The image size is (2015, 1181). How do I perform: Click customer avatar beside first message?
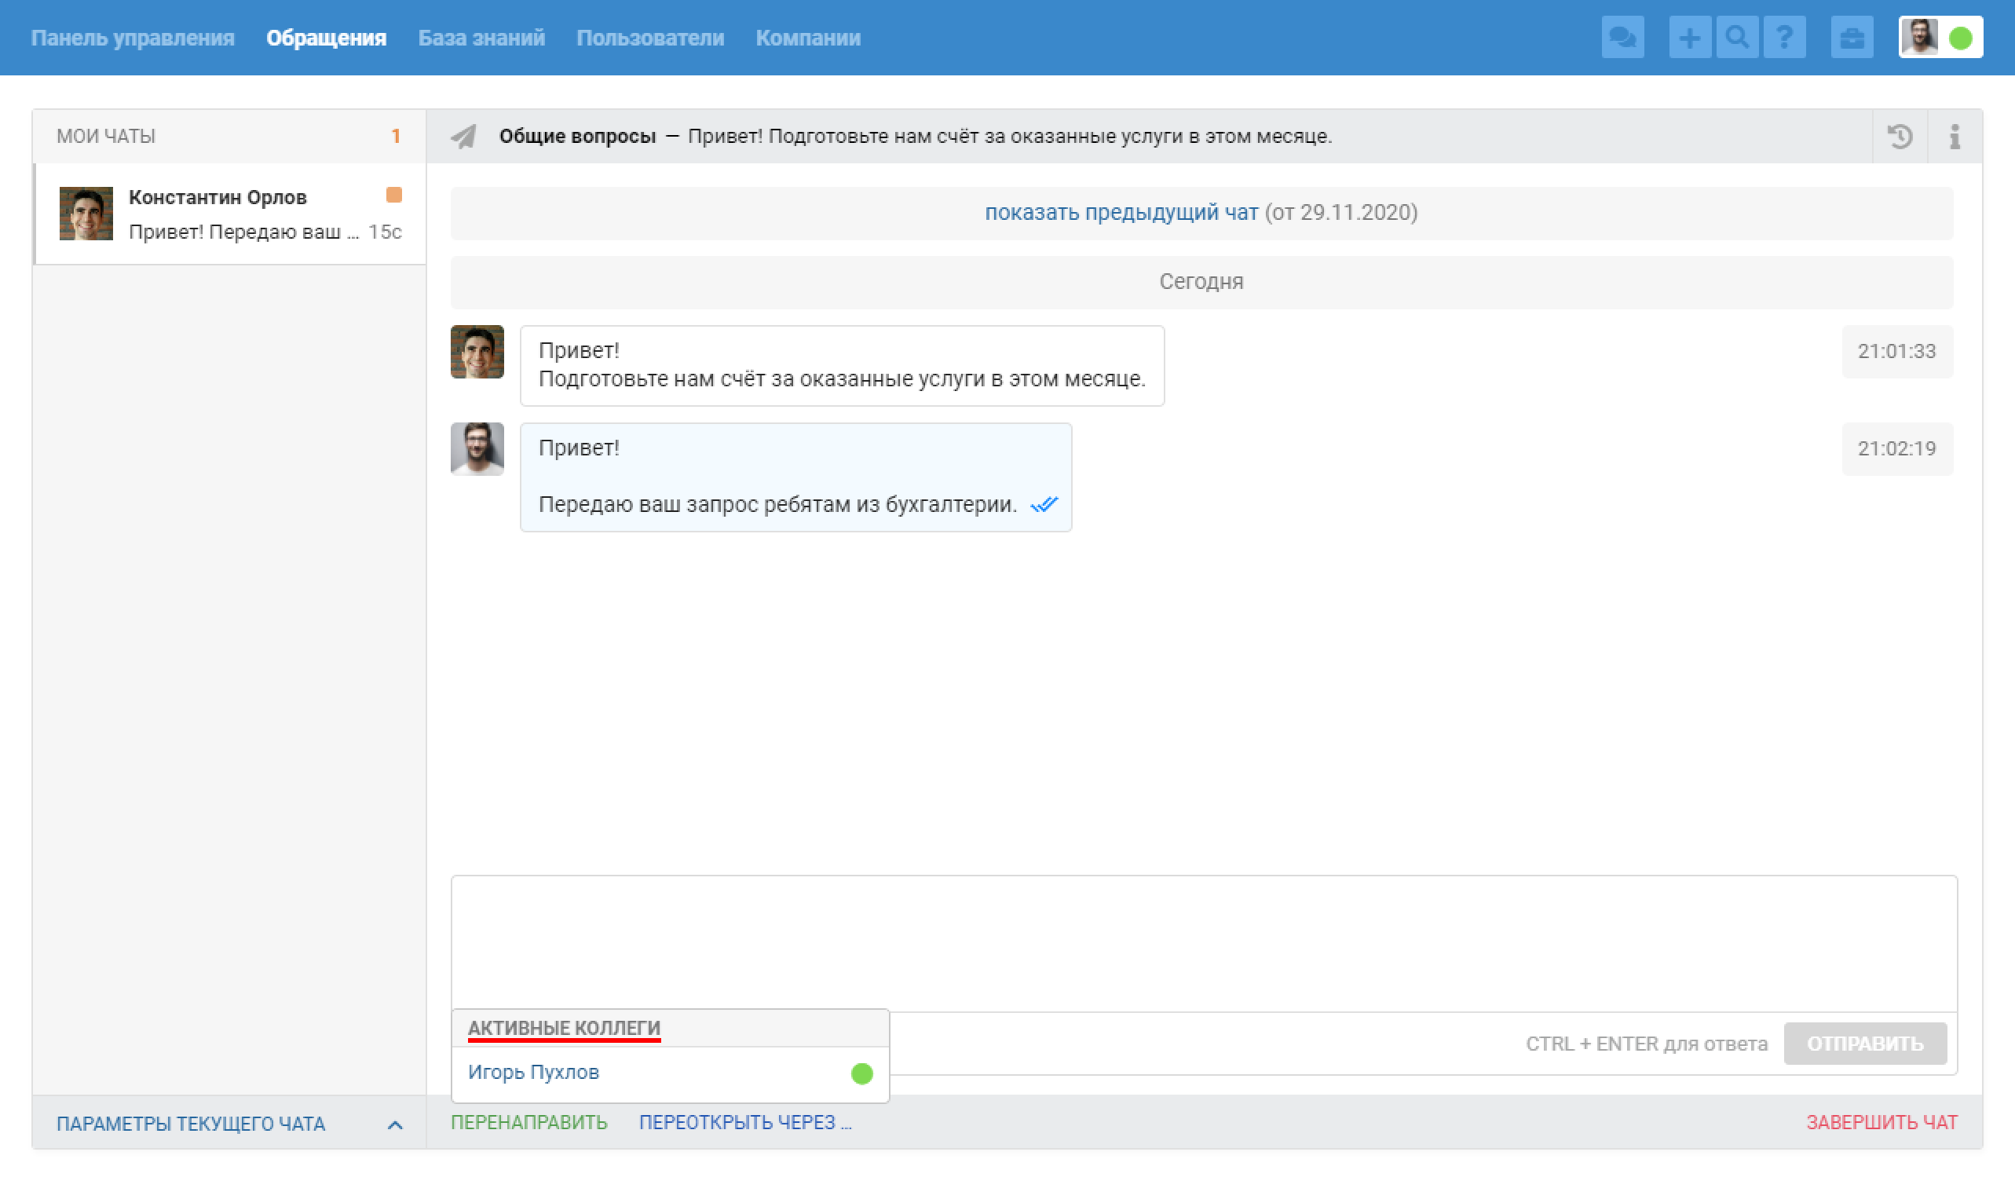point(477,352)
